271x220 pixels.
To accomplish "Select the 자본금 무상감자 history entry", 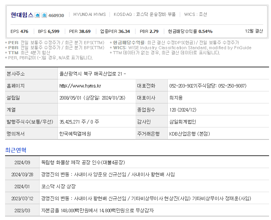I will pos(97,210).
